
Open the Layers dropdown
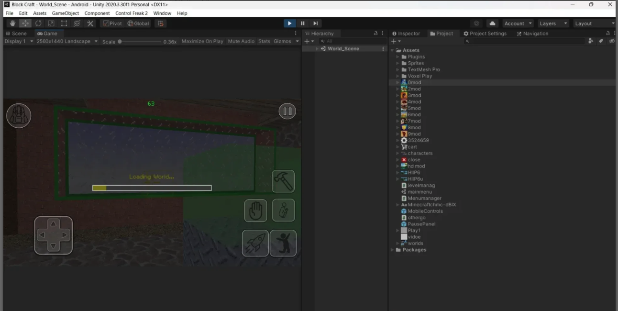[553, 23]
